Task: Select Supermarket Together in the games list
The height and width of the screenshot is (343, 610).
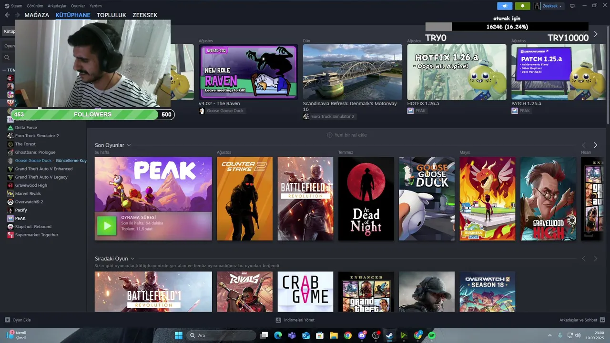Action: (x=37, y=235)
